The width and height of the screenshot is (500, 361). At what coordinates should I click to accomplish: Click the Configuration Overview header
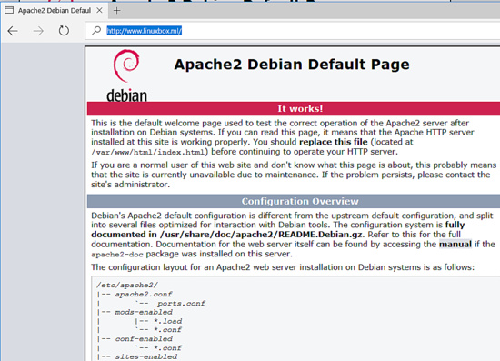pyautogui.click(x=300, y=201)
